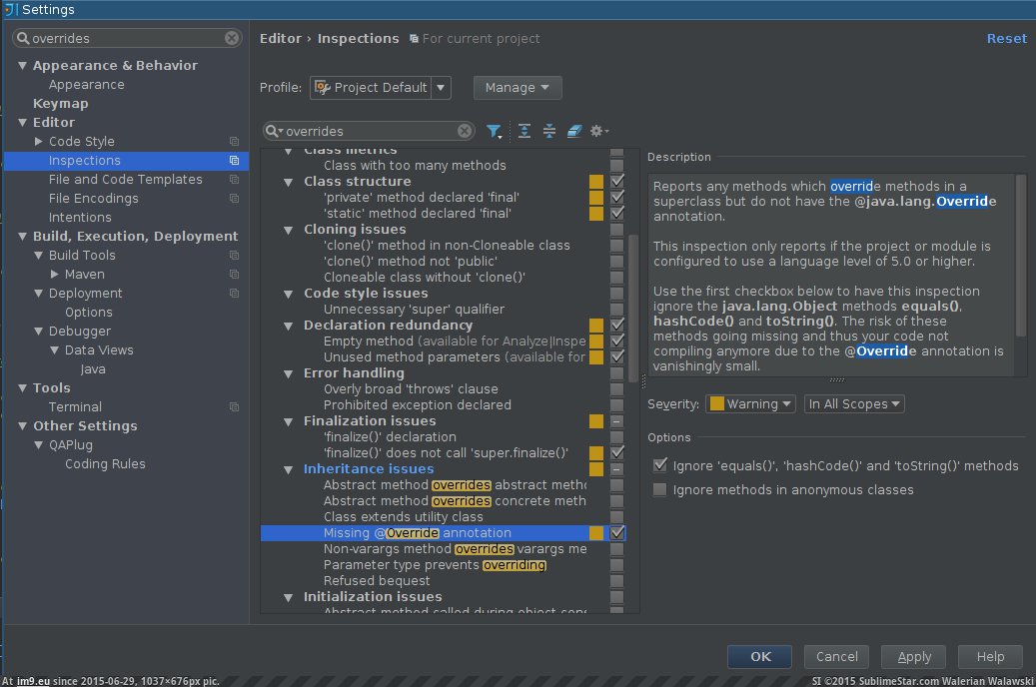The image size is (1036, 687).
Task: Toggle Ignore methods in anonymous classes checkbox
Action: click(x=659, y=489)
